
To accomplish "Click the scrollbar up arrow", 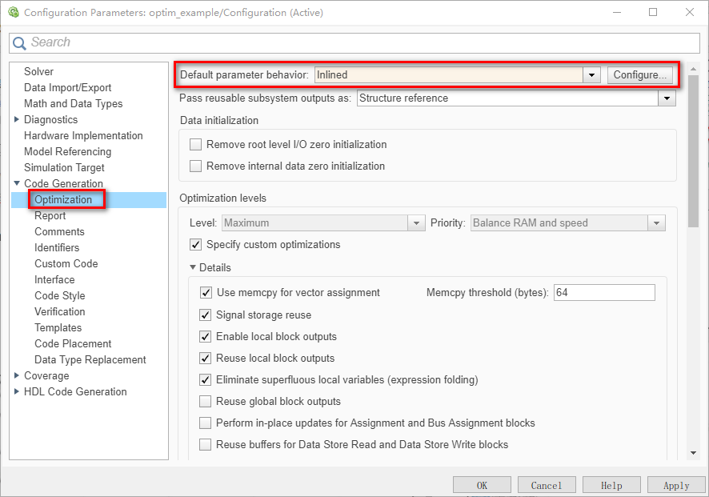I will point(693,69).
